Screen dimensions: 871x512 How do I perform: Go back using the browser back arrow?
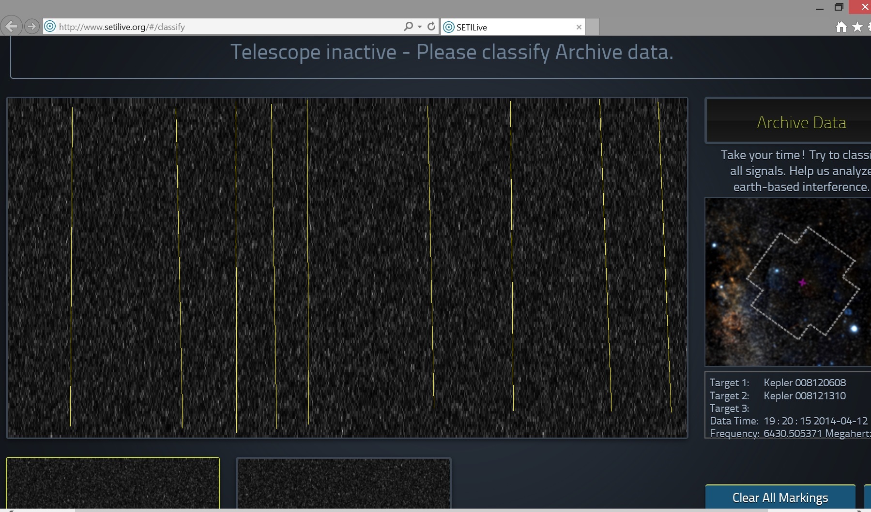pos(12,26)
